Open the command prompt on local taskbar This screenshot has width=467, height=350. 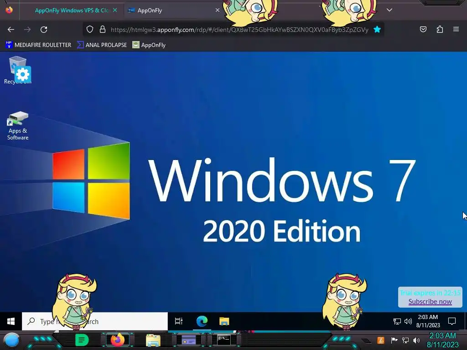[223, 340]
